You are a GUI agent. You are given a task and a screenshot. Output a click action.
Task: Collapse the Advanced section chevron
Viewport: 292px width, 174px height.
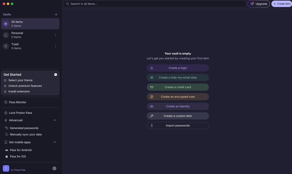tap(55, 120)
